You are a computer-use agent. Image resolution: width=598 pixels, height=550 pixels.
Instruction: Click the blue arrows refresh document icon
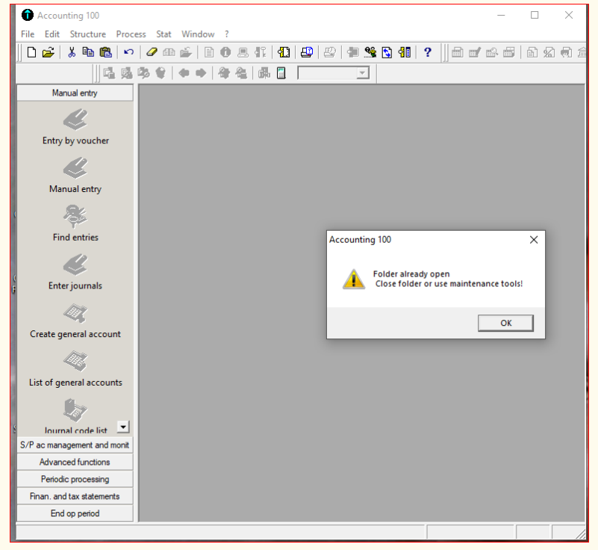pos(387,52)
